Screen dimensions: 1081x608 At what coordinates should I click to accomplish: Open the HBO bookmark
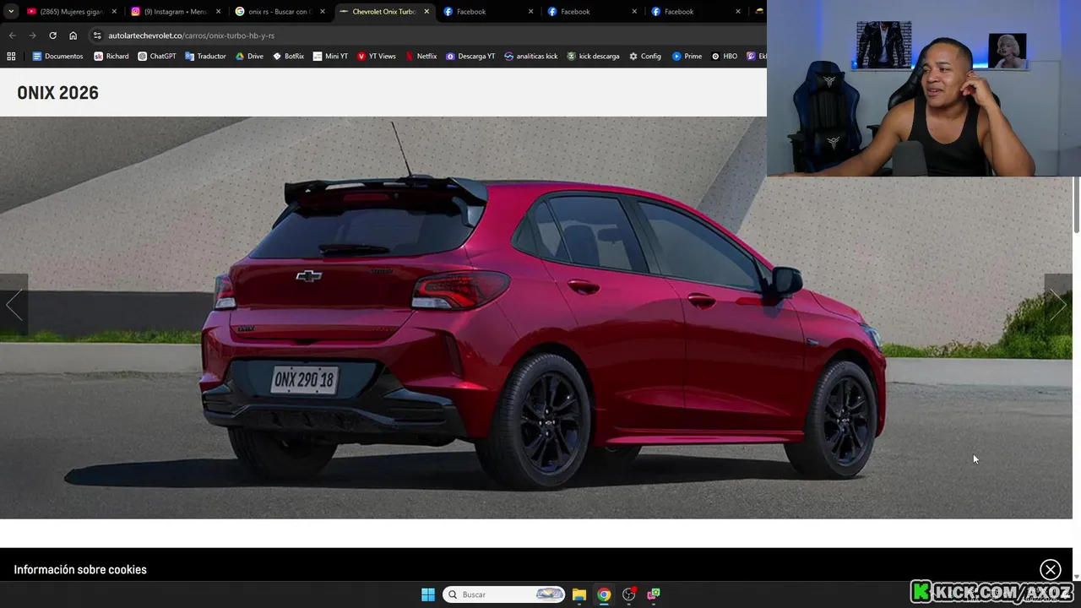click(x=725, y=57)
